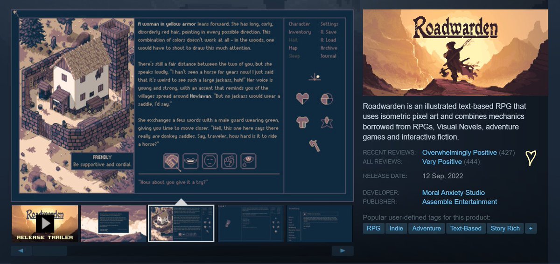Open the Archive menu entry
This screenshot has width=560, height=264.
click(329, 48)
